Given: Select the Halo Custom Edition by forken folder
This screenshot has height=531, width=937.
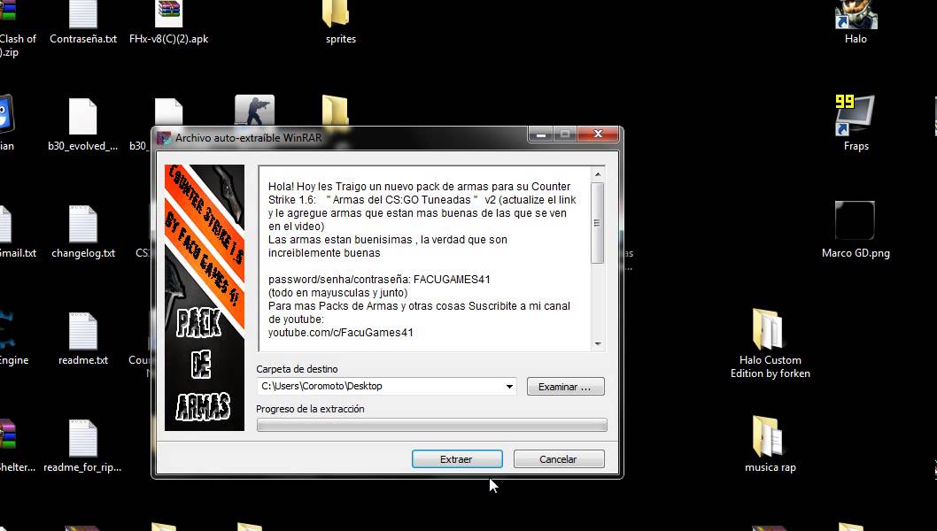Looking at the screenshot, I should (771, 344).
